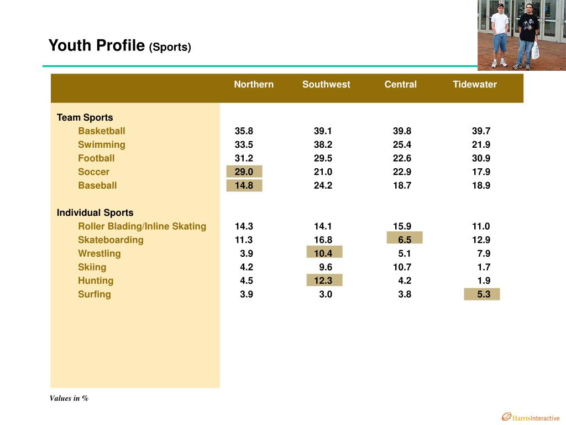This screenshot has height=425, width=566.
Task: Select Roller Blading Central value 15.9
Action: coord(402,226)
